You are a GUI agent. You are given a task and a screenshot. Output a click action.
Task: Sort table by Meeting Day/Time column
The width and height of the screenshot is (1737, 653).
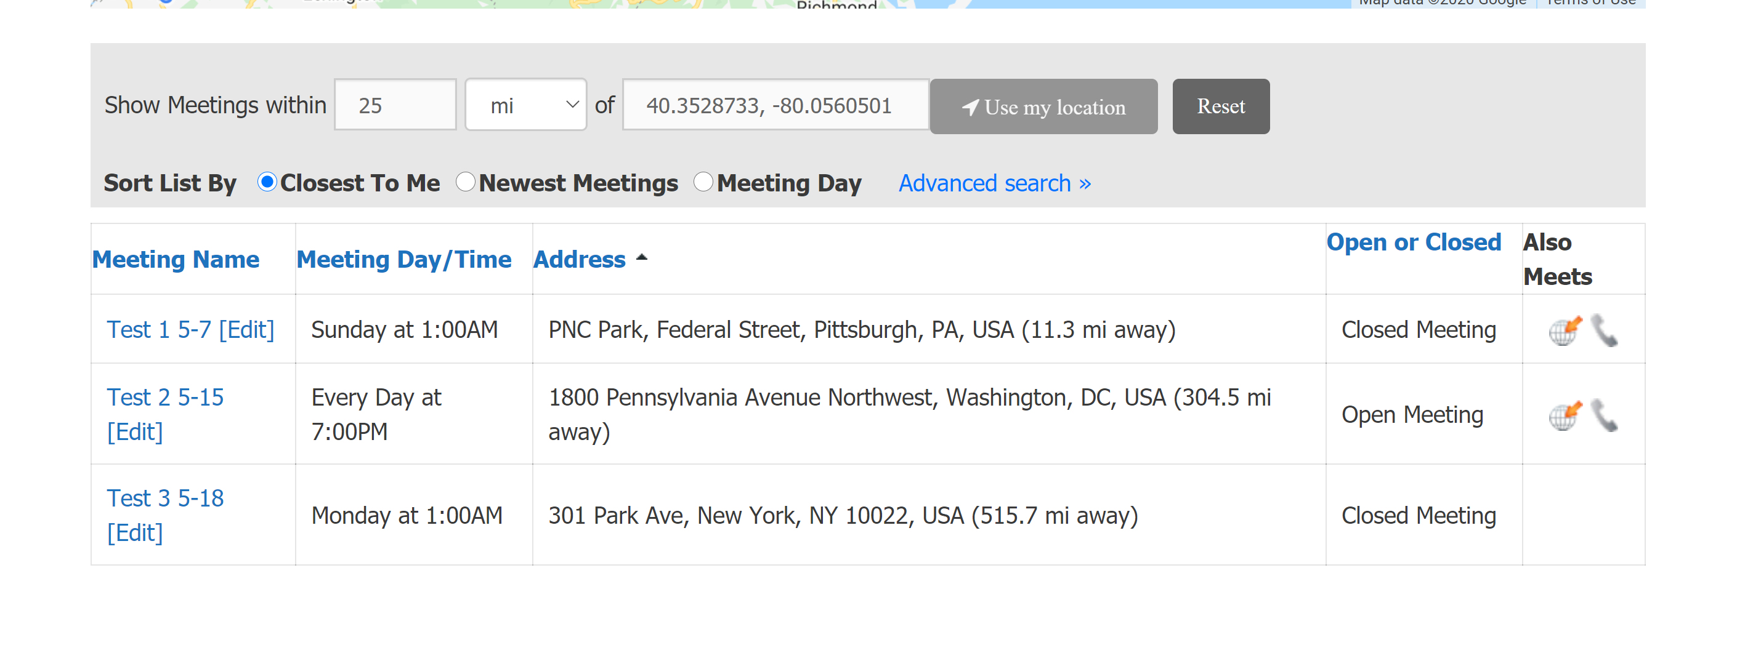click(x=404, y=260)
